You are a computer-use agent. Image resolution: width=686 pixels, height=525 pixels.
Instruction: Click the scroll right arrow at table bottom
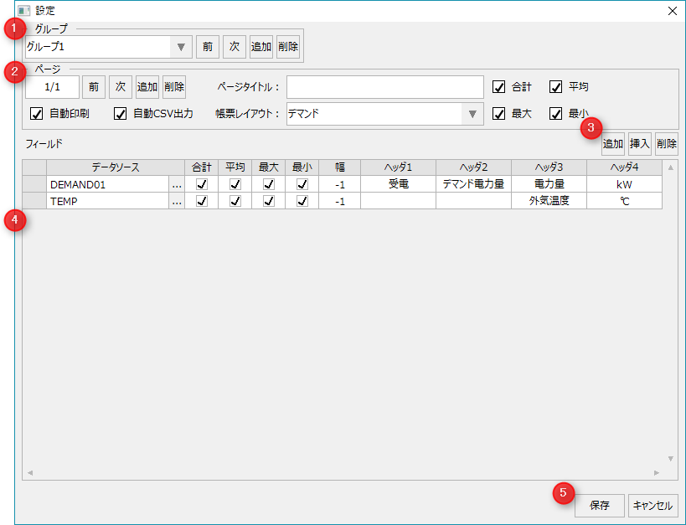[657, 473]
